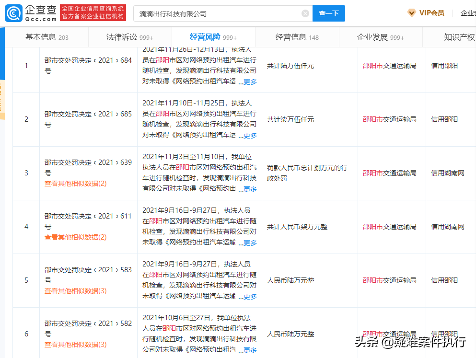Open 查看其他相似数据(3) under decision 582

tap(76, 345)
